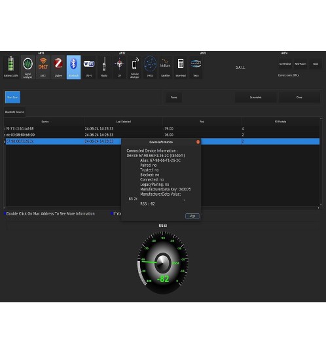Click the button right of New Room
The width and height of the screenshot is (326, 354).
(x=316, y=64)
